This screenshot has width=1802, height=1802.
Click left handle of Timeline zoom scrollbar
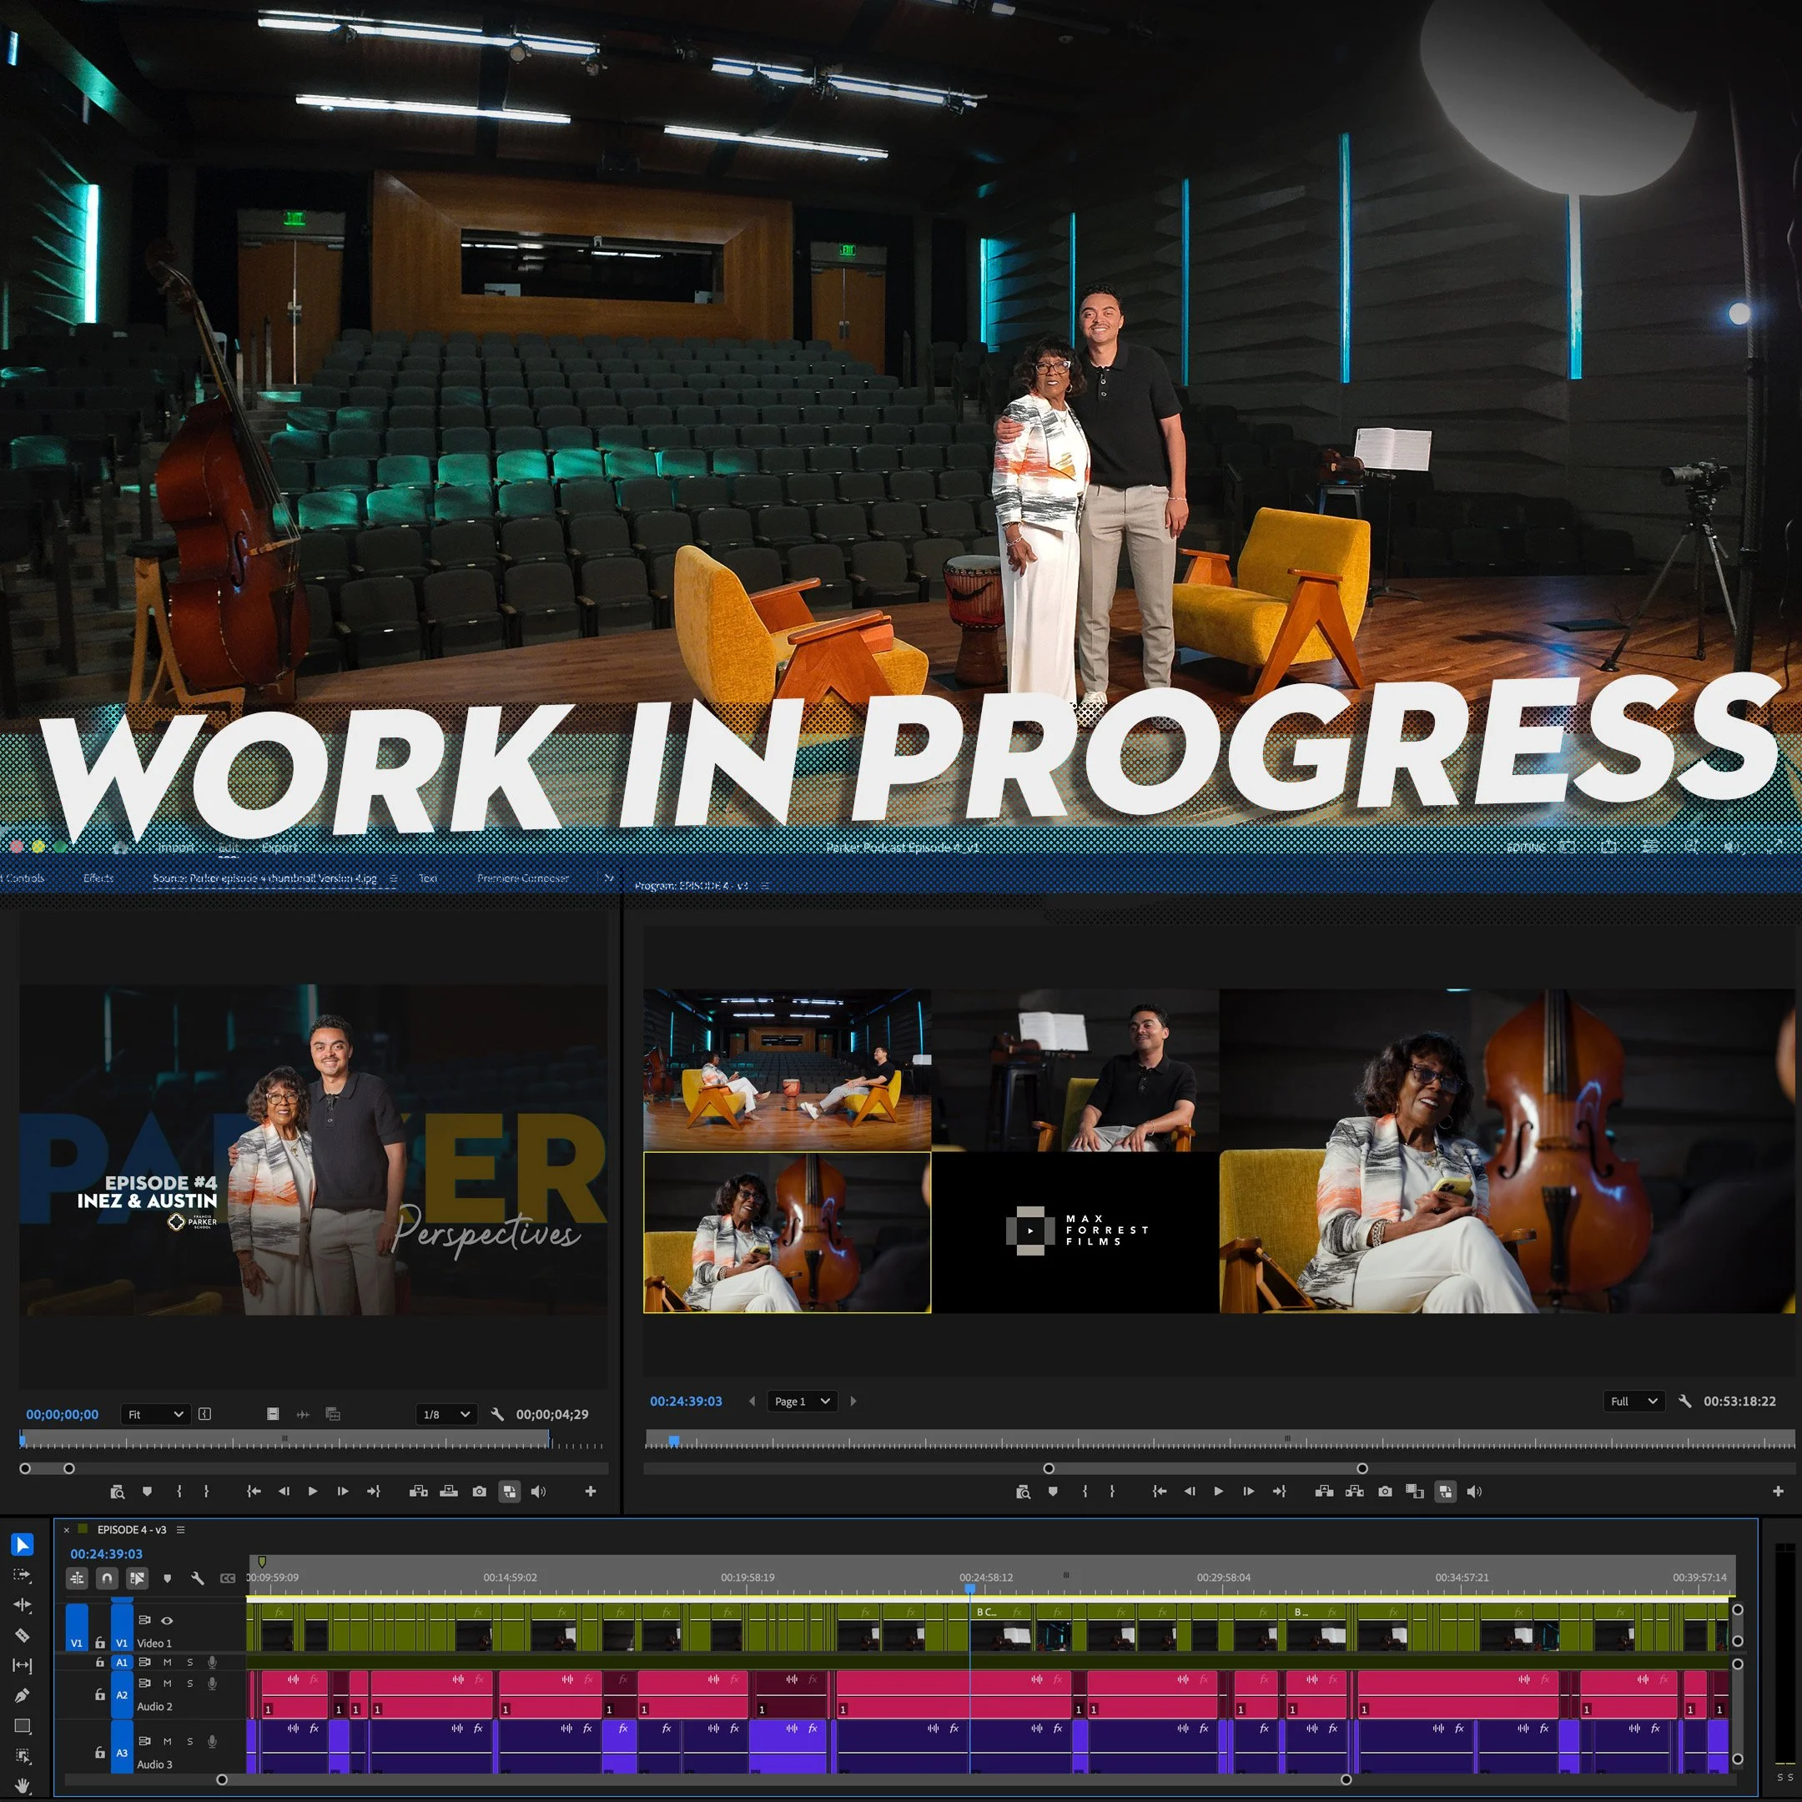click(x=221, y=1779)
